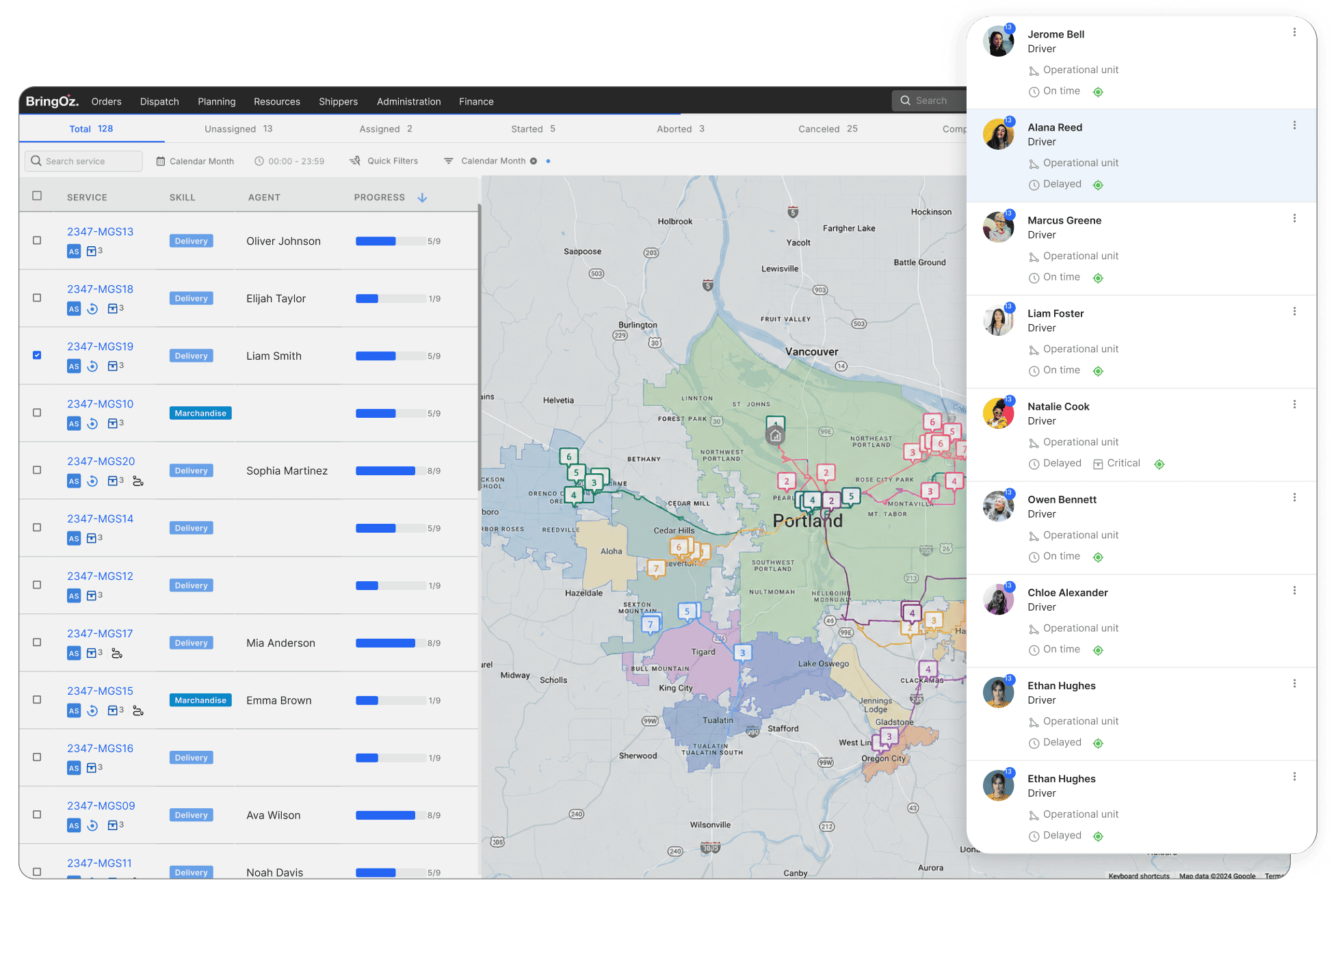Click the Quick Filters funnel icon
Screen dimensions: 1338x958
tap(355, 161)
